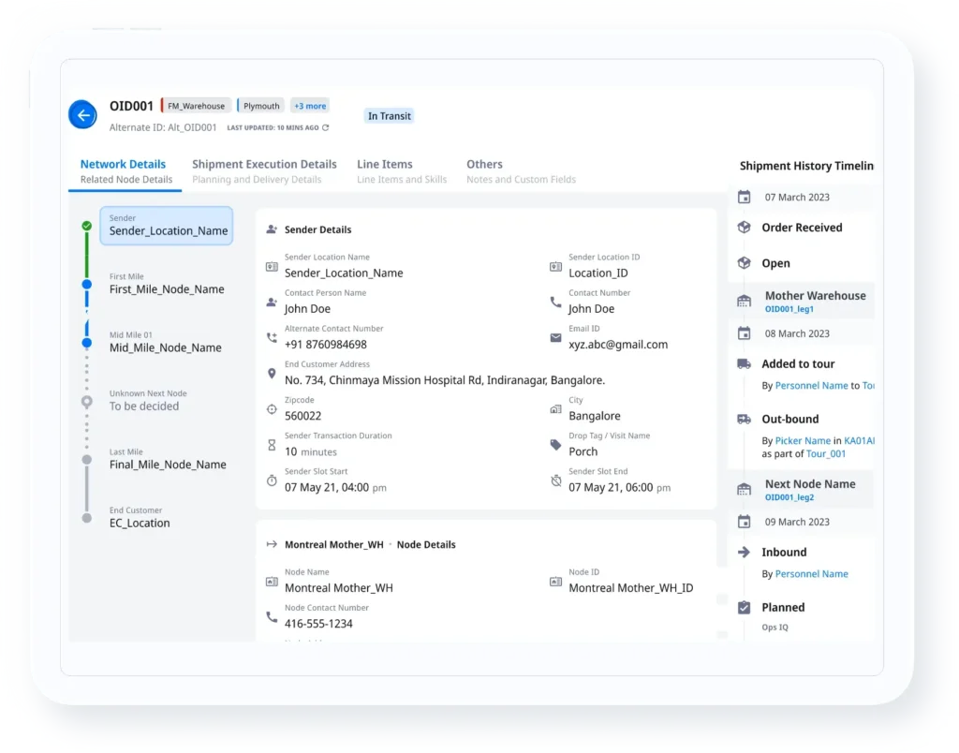The height and width of the screenshot is (753, 959).
Task: Click the Planned checkmark icon
Action: point(745,607)
